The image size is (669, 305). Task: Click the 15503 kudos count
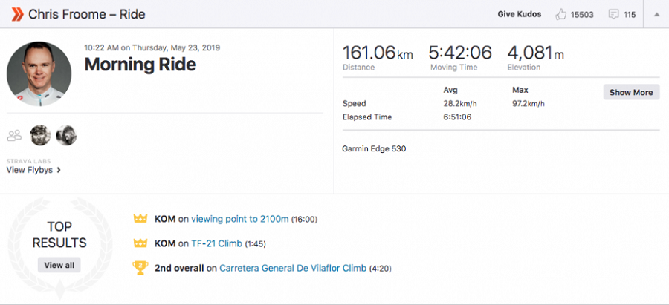click(x=582, y=15)
